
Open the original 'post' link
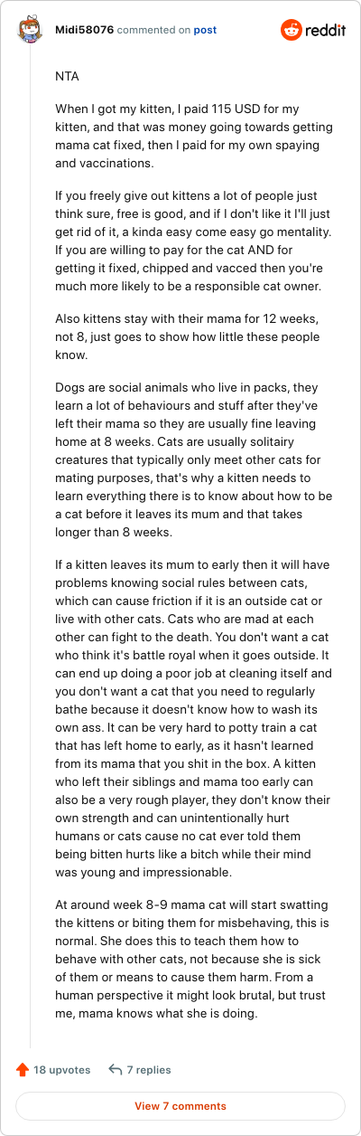tap(205, 30)
